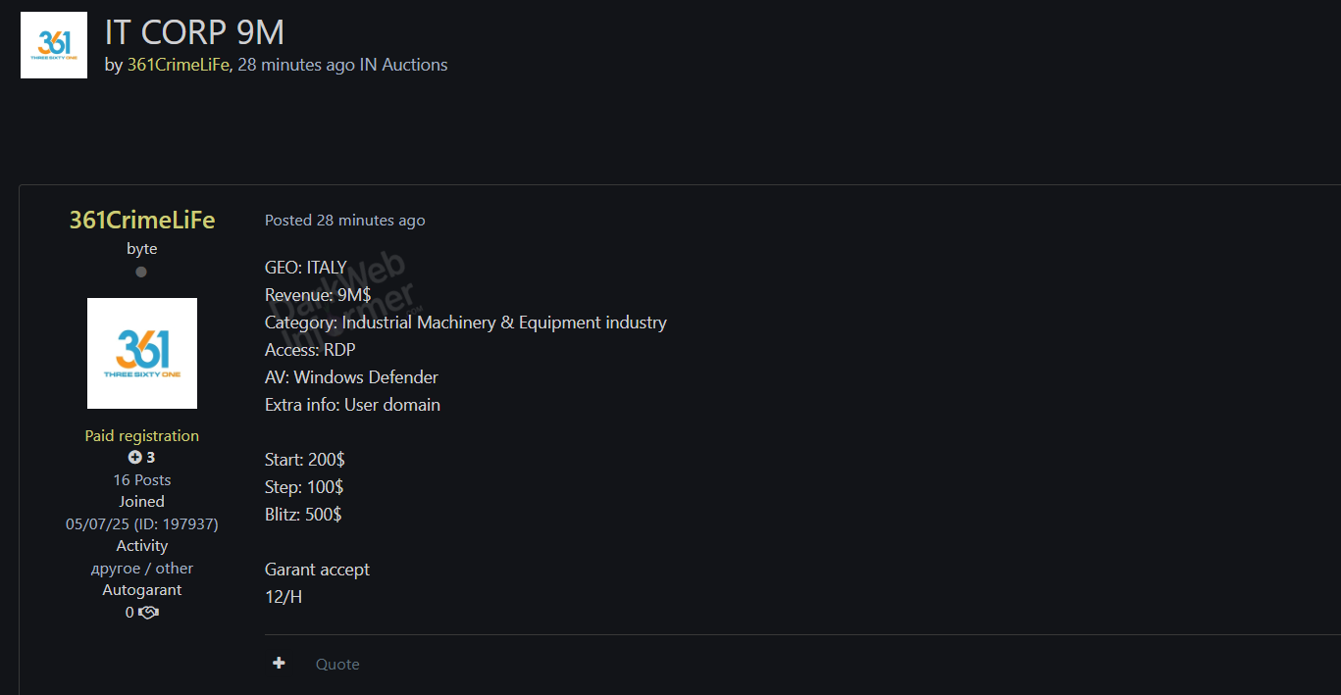The height and width of the screenshot is (695, 1341).
Task: Click the Autogarant label in the sidebar
Action: (x=142, y=590)
